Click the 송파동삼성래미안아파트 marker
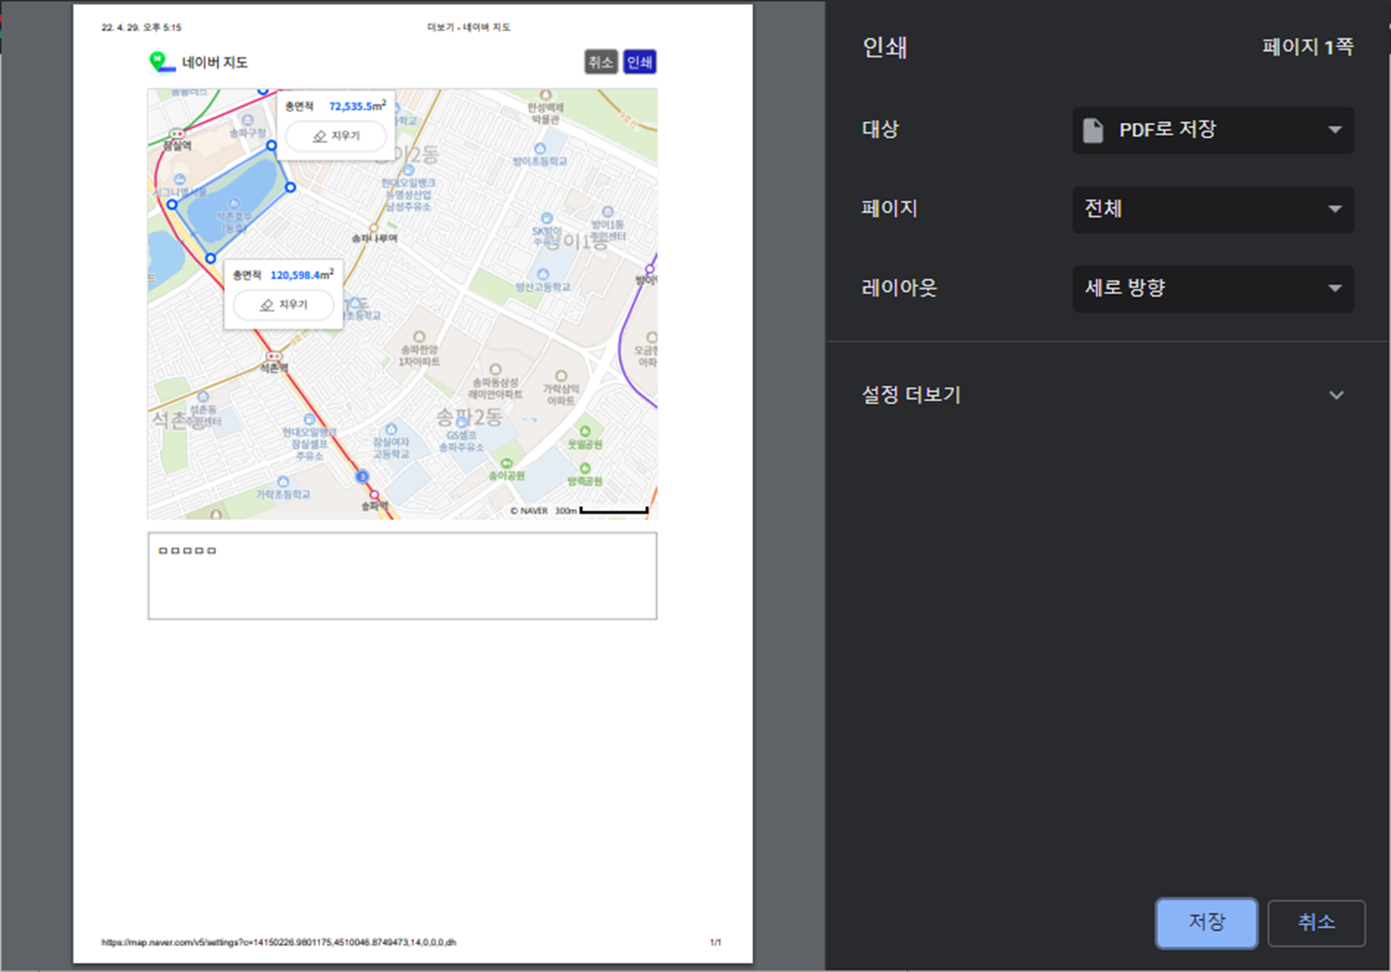The image size is (1391, 972). [495, 370]
